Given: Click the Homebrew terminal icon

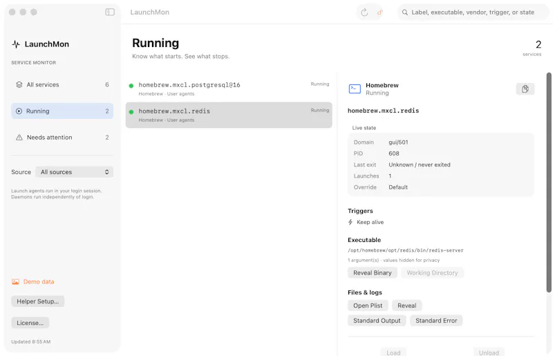Looking at the screenshot, I should tap(355, 88).
